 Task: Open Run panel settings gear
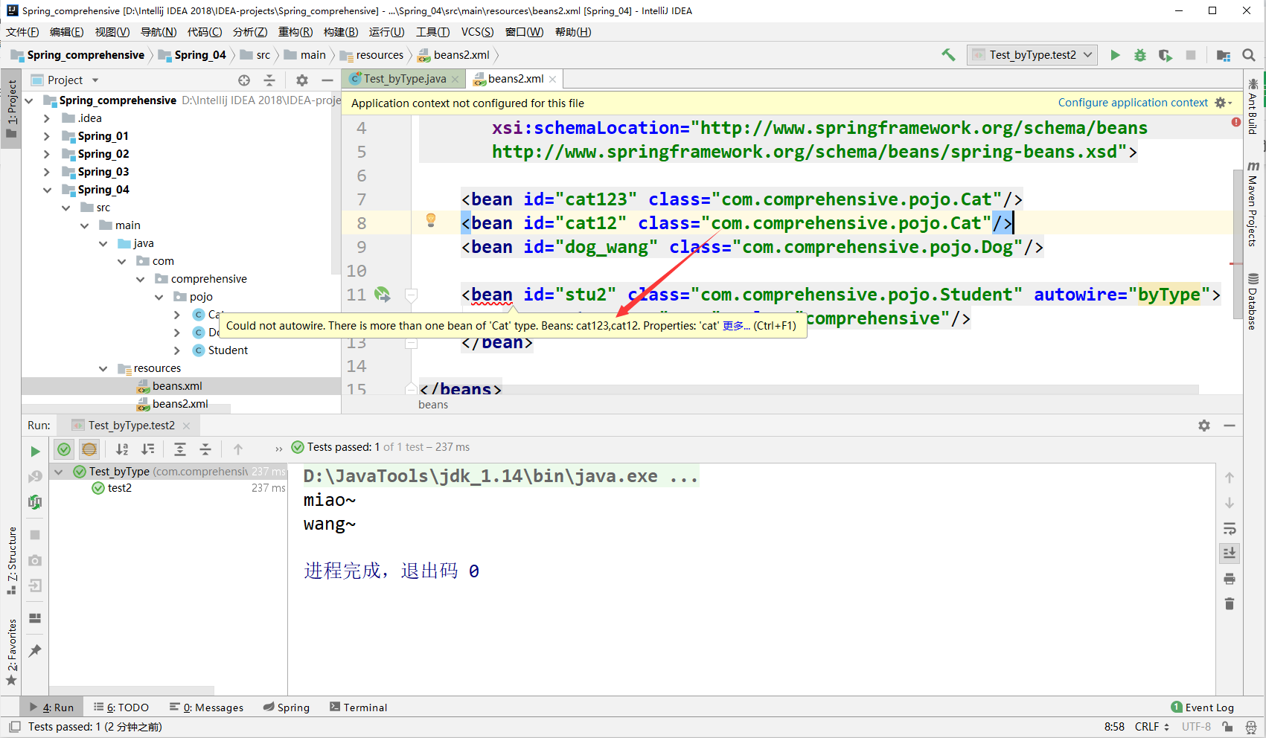(1204, 426)
